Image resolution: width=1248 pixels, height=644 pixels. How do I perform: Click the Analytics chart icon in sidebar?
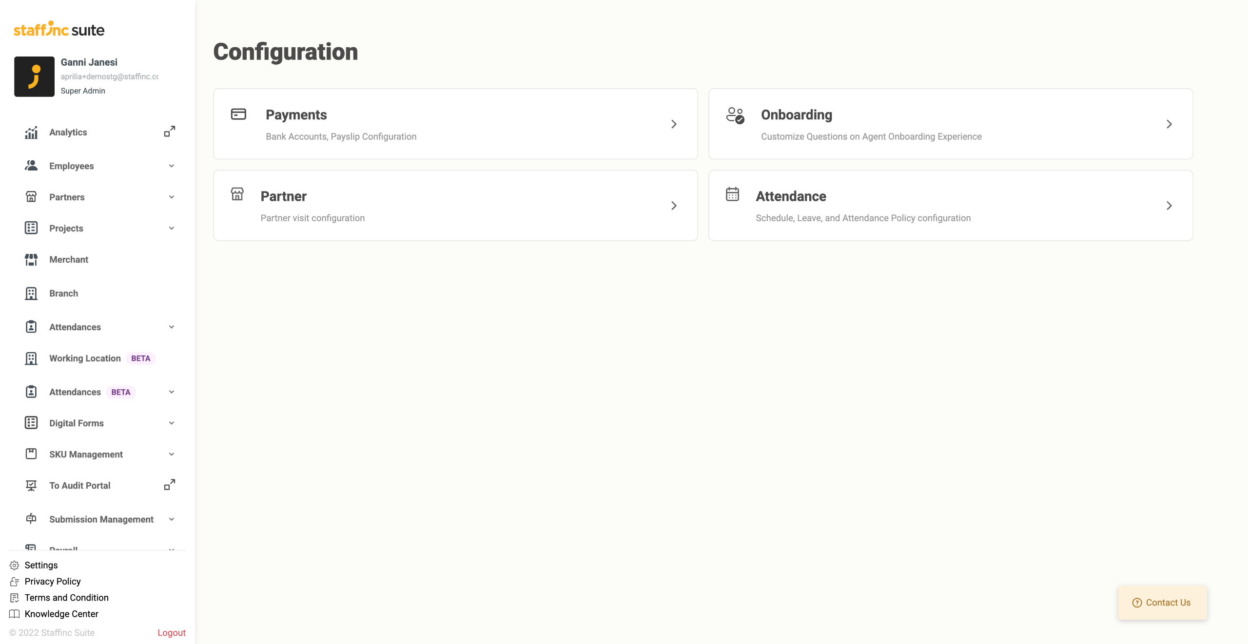31,133
